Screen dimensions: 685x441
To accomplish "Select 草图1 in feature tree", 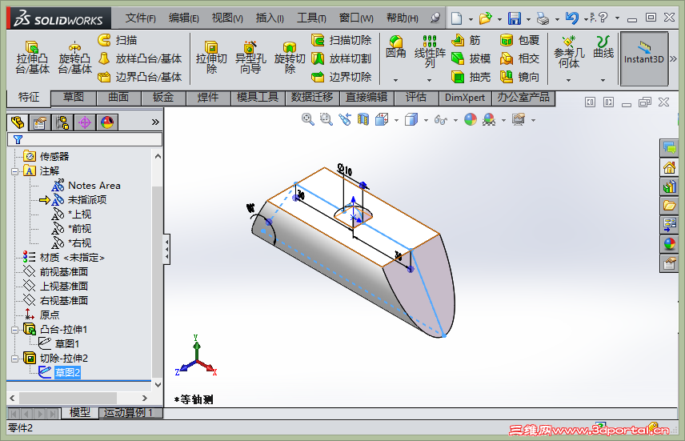I will click(66, 343).
